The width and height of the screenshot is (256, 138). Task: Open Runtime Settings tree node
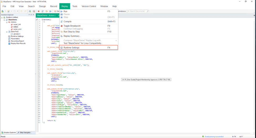[x=17, y=36]
